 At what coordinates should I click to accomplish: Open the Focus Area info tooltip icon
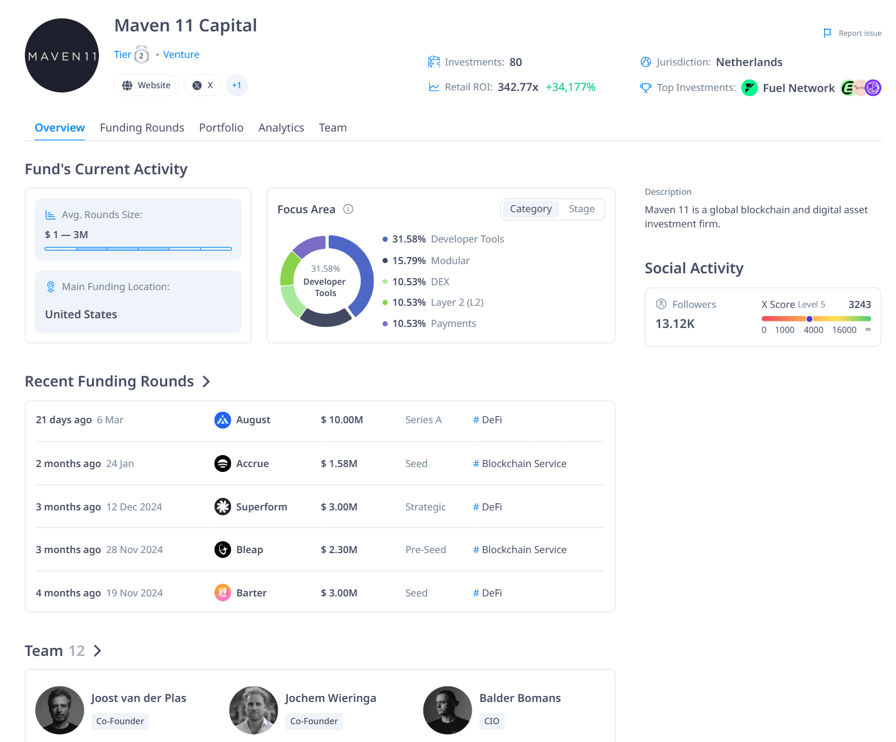(x=349, y=209)
